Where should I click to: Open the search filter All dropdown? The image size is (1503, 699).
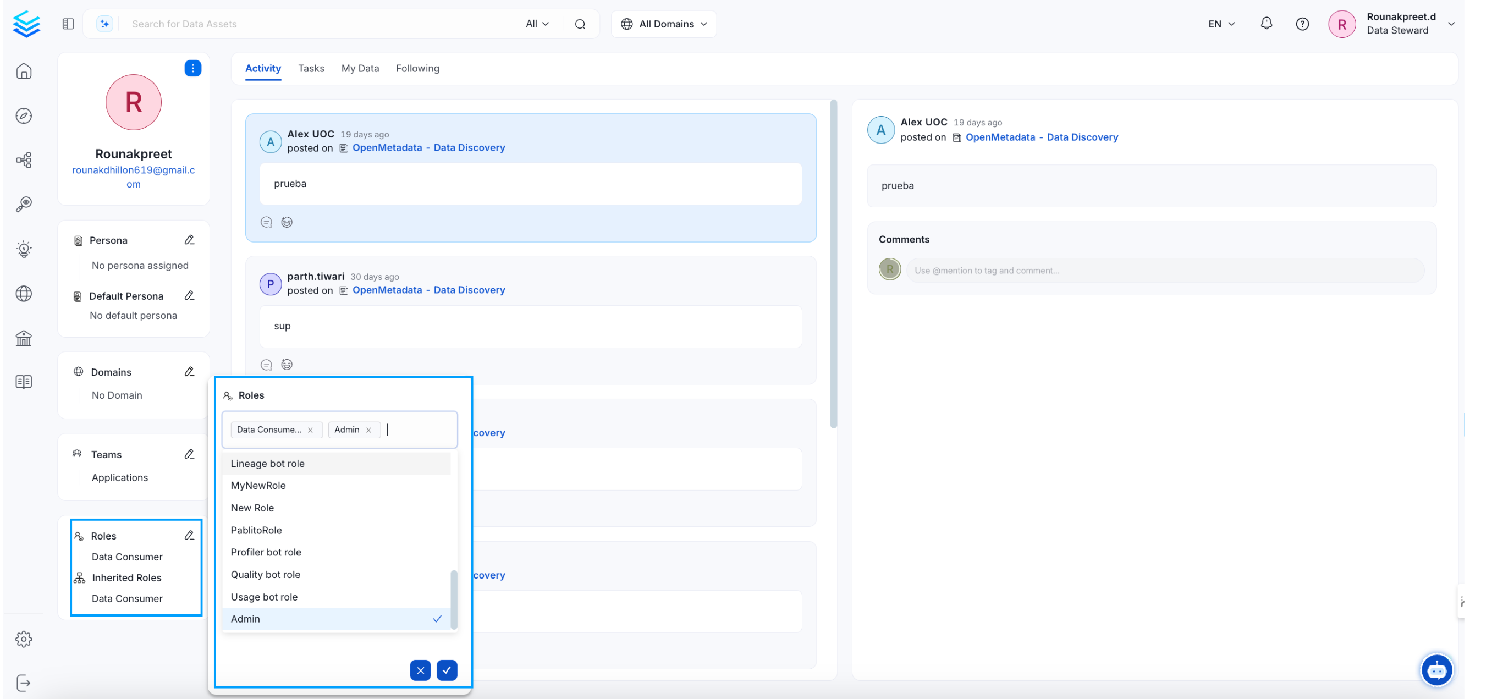pyautogui.click(x=537, y=23)
